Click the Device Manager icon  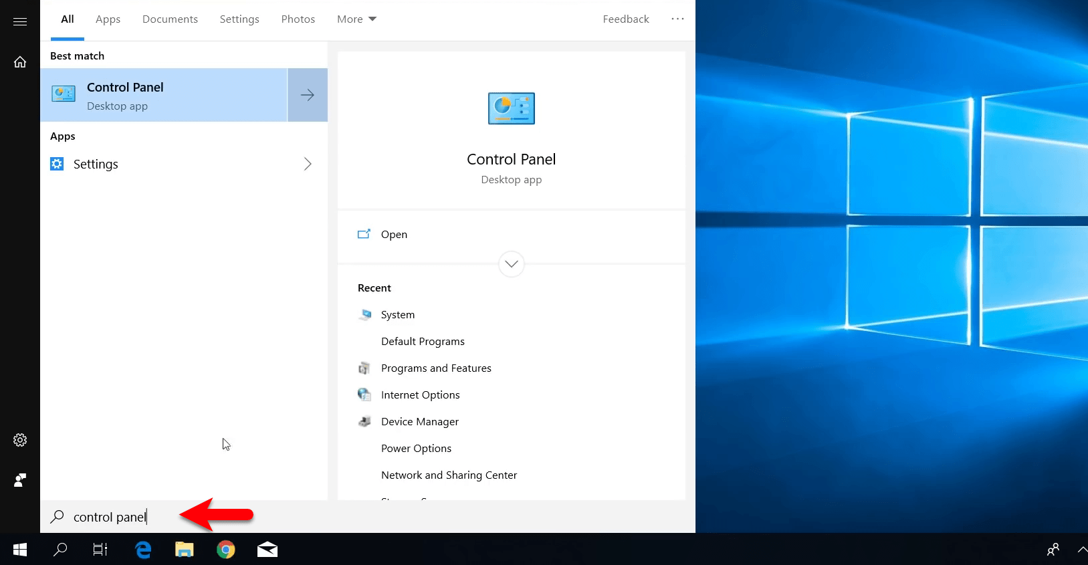pyautogui.click(x=364, y=421)
